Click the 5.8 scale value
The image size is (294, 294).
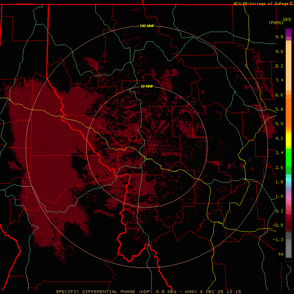pos(279,109)
